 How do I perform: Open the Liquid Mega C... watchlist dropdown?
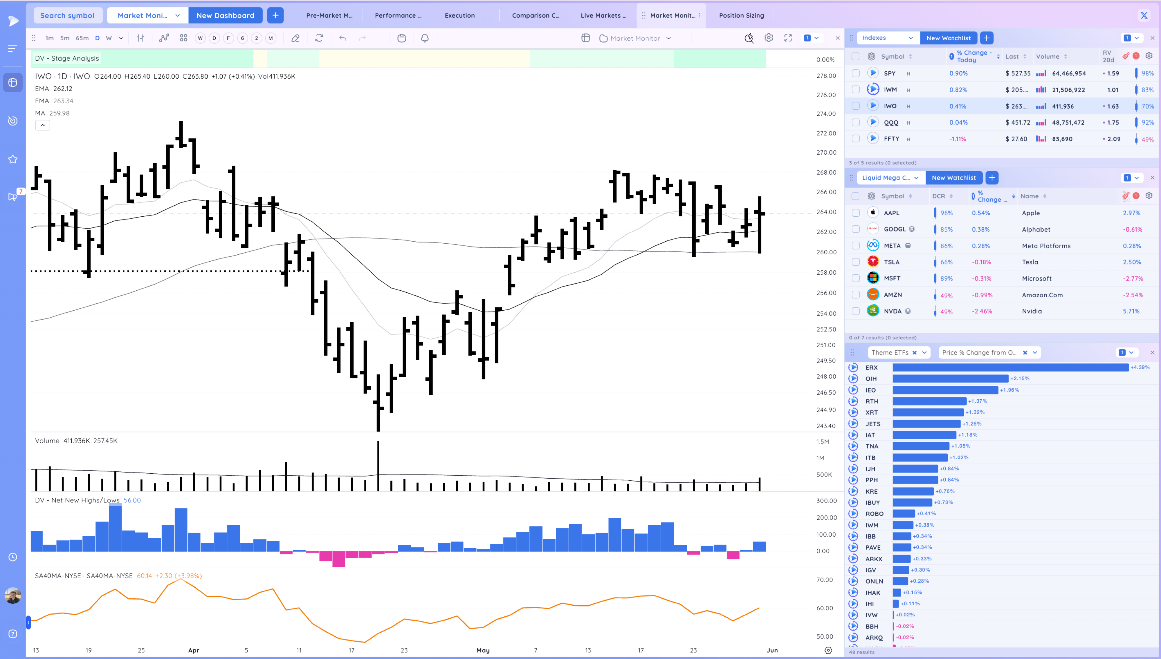pos(891,178)
